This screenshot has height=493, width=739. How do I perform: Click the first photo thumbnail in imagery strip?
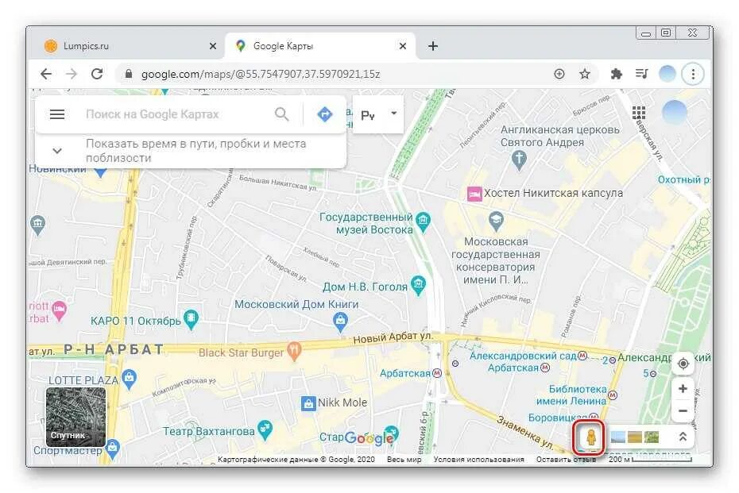(618, 437)
